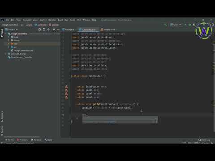Click gutter FXML icon beside Label day field
Viewport: 215px width, 161px height.
[66, 90]
